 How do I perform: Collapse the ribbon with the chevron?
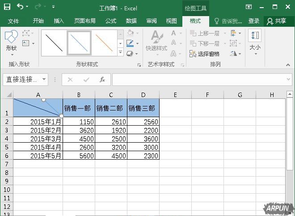(288, 65)
